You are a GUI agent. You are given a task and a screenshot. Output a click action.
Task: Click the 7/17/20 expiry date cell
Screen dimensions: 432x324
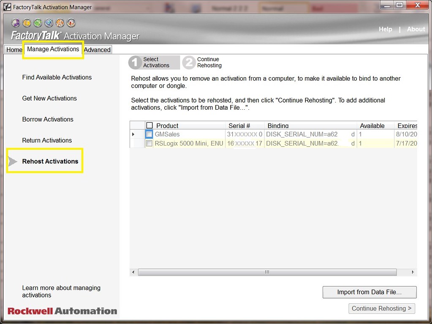(406, 143)
